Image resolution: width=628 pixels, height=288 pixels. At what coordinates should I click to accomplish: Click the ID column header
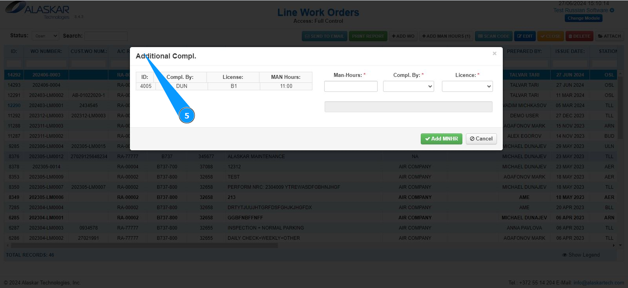click(14, 51)
